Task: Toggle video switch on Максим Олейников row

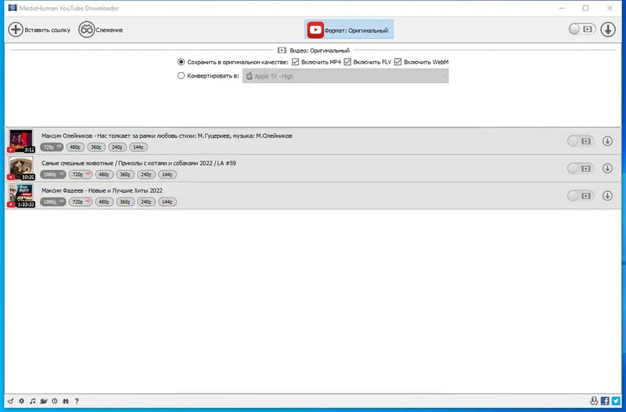Action: 581,141
